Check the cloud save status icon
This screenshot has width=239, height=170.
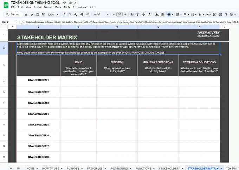coord(76,3)
